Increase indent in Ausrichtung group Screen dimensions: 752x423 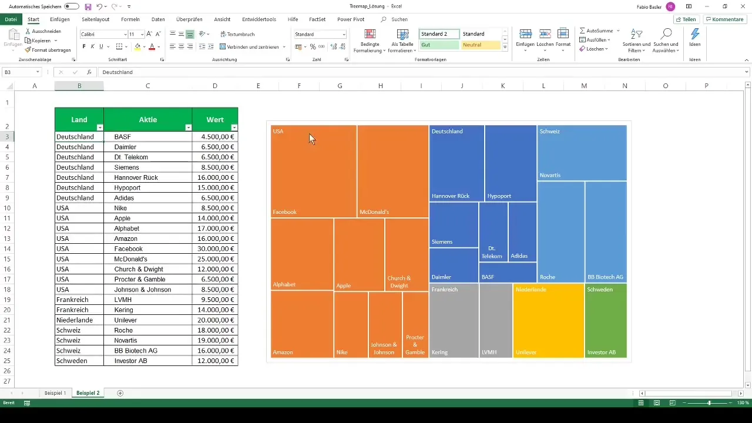pyautogui.click(x=211, y=46)
